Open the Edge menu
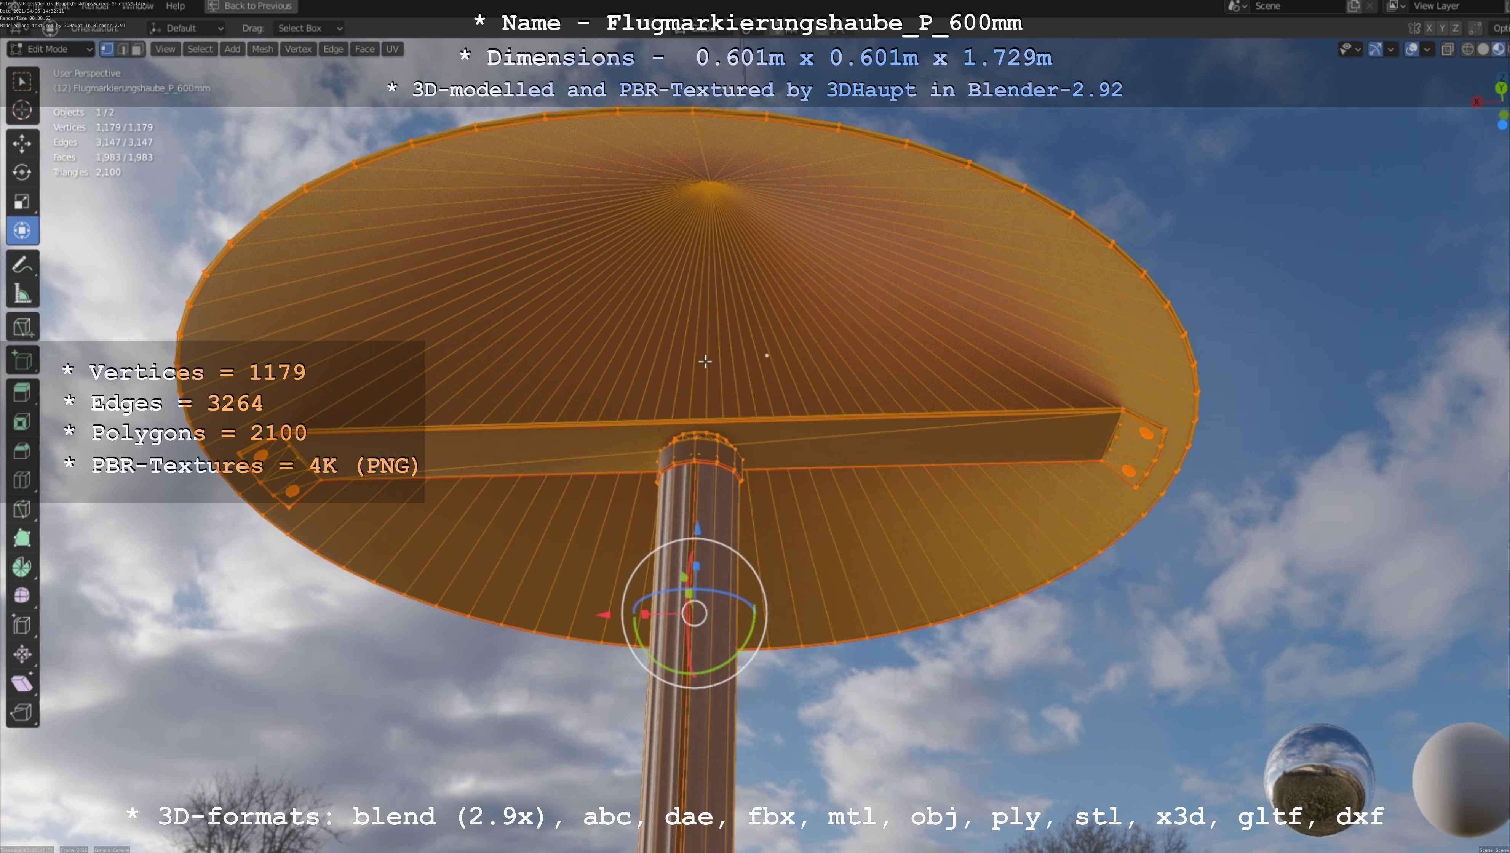1510x853 pixels. coord(333,49)
